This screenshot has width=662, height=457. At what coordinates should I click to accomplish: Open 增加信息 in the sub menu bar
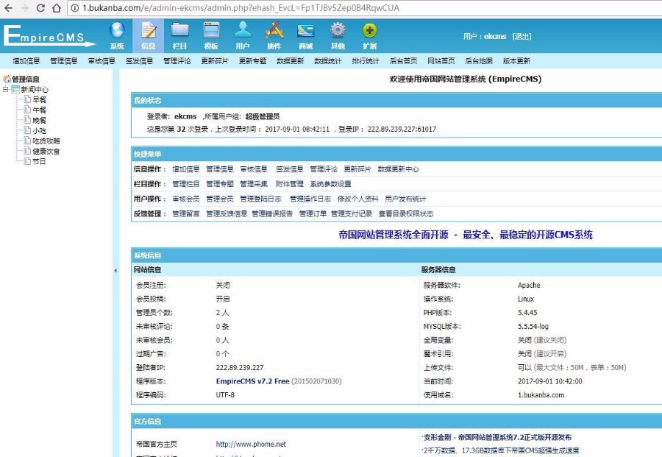coord(26,61)
